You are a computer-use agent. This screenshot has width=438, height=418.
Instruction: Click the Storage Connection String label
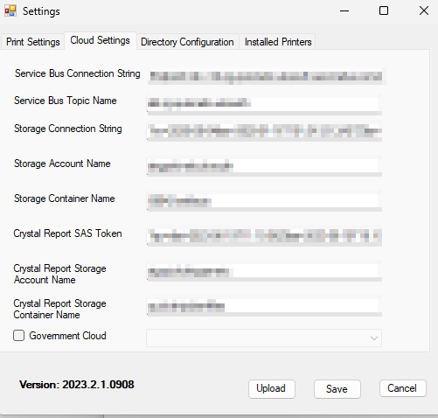(68, 129)
